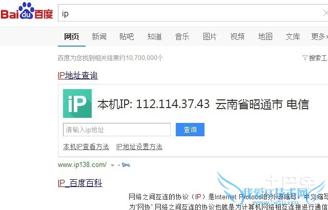Screen dimensions: 328x210
Task: Click the 请输入ip地址 input field
Action: [x=117, y=130]
